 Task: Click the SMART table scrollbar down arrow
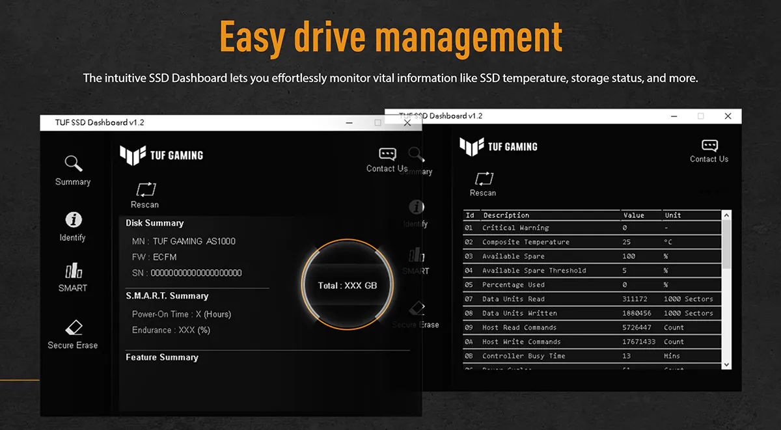click(x=726, y=365)
